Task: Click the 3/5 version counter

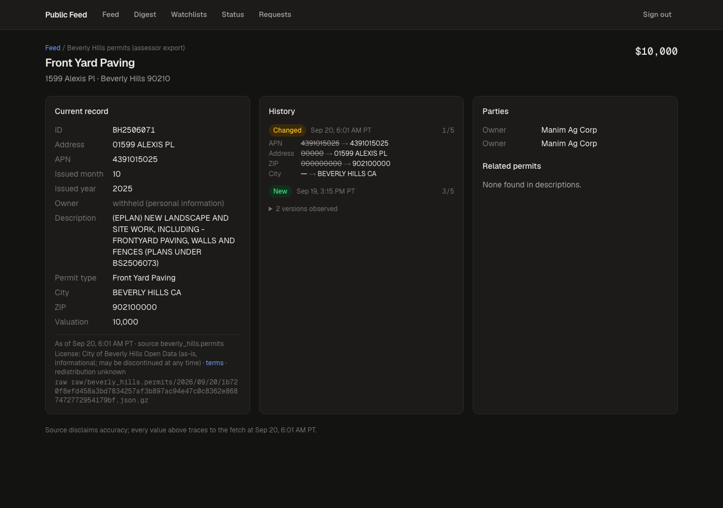Action: (448, 191)
